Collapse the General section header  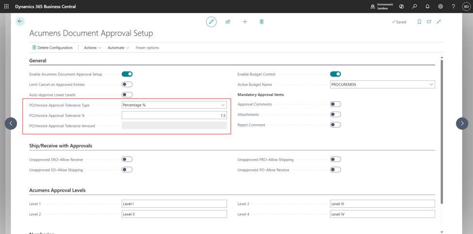coord(38,61)
